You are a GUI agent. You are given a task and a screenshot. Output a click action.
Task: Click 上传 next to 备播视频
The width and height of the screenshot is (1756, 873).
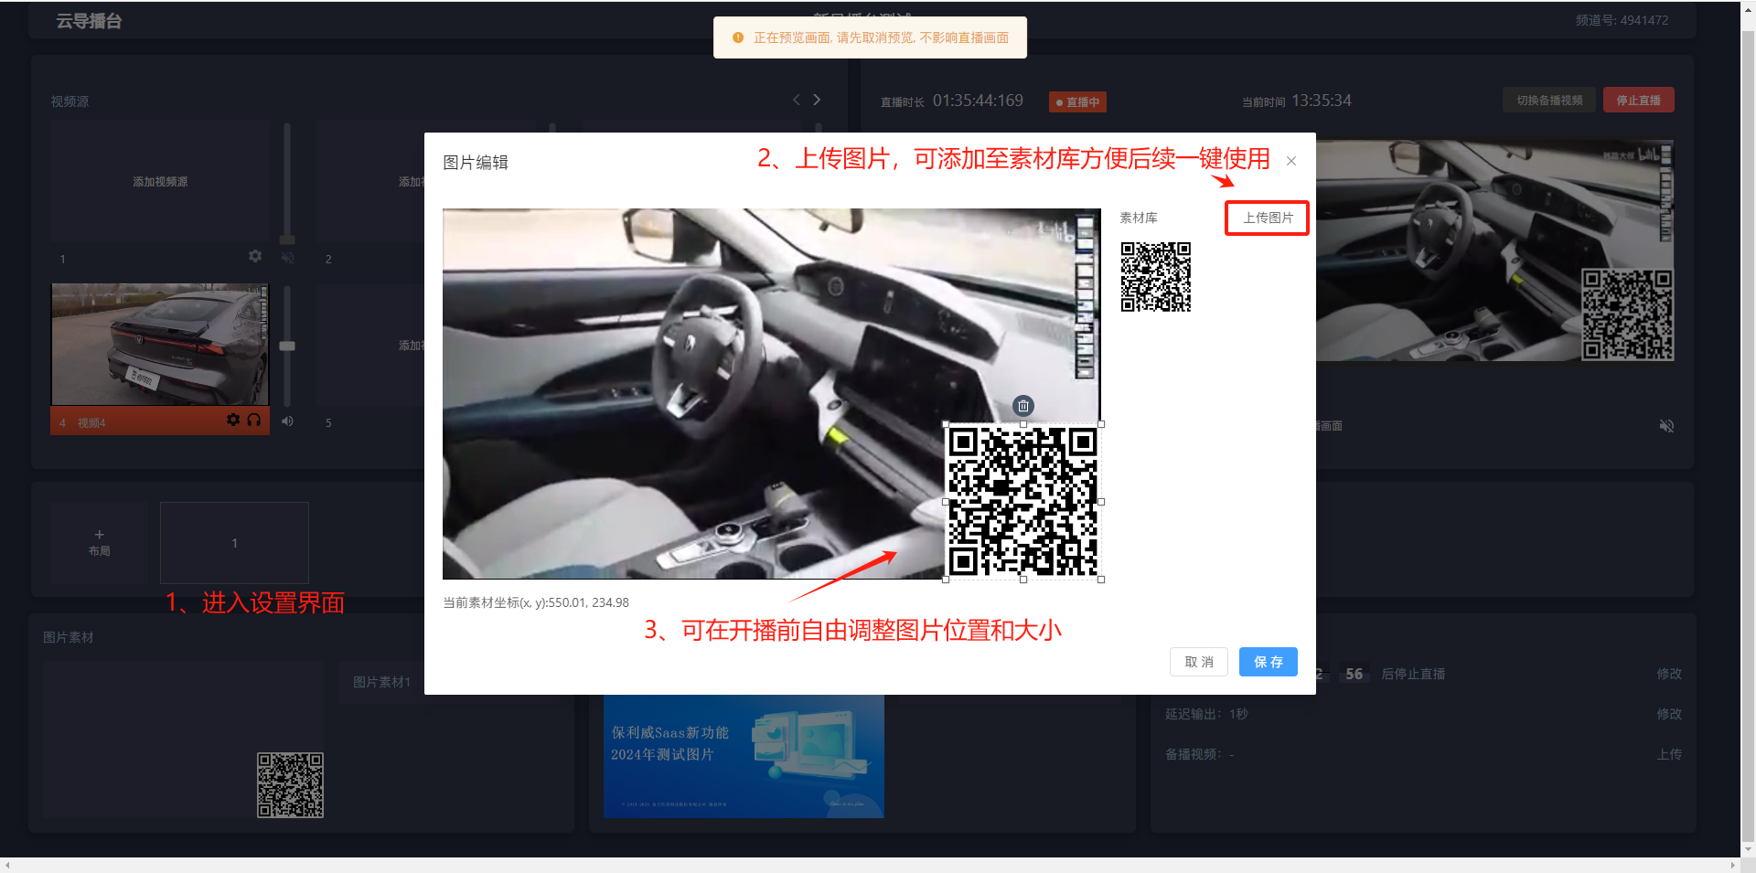tap(1669, 754)
